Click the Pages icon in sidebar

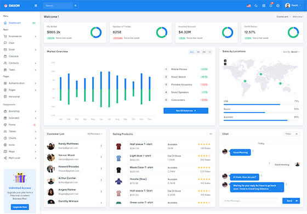(x=5, y=90)
